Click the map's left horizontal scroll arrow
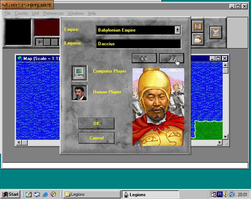This screenshot has height=199, width=251. pyautogui.click(x=19, y=142)
